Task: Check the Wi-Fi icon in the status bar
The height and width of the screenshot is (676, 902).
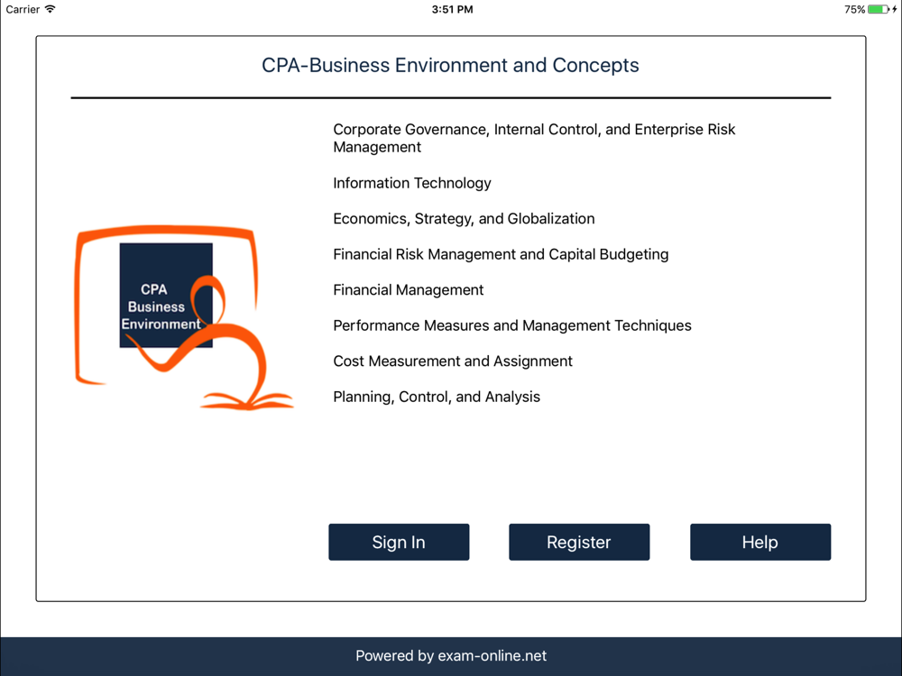Action: click(50, 9)
